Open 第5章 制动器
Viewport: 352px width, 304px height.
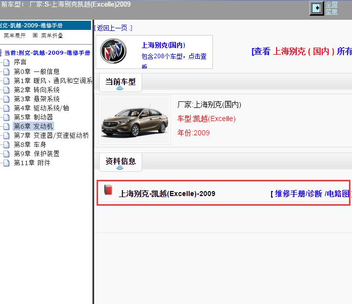coord(33,117)
